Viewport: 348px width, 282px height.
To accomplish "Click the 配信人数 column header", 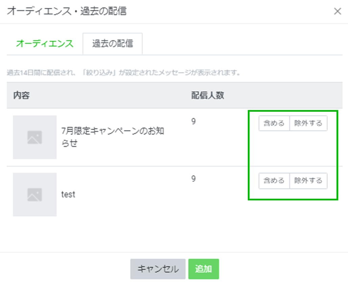I will [208, 95].
